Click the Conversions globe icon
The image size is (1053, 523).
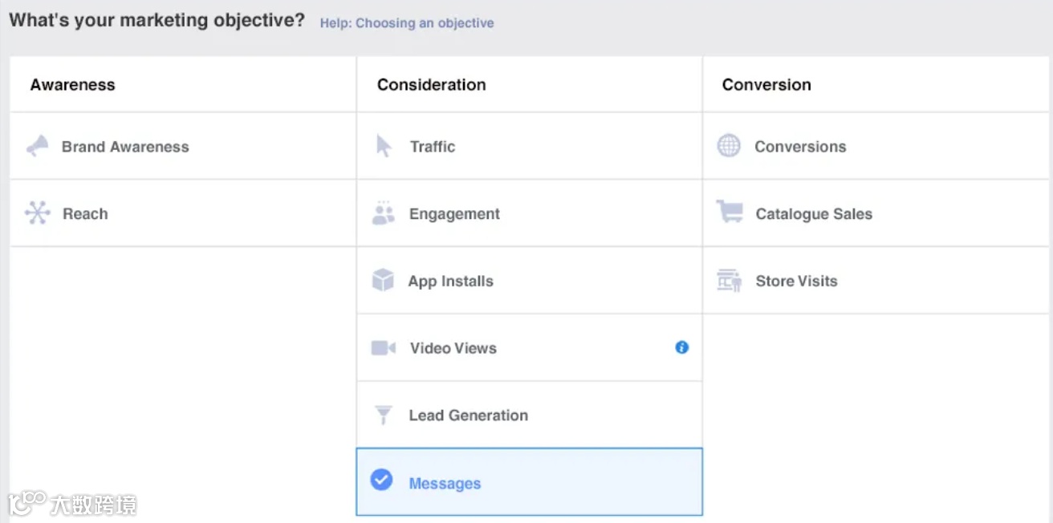[729, 146]
